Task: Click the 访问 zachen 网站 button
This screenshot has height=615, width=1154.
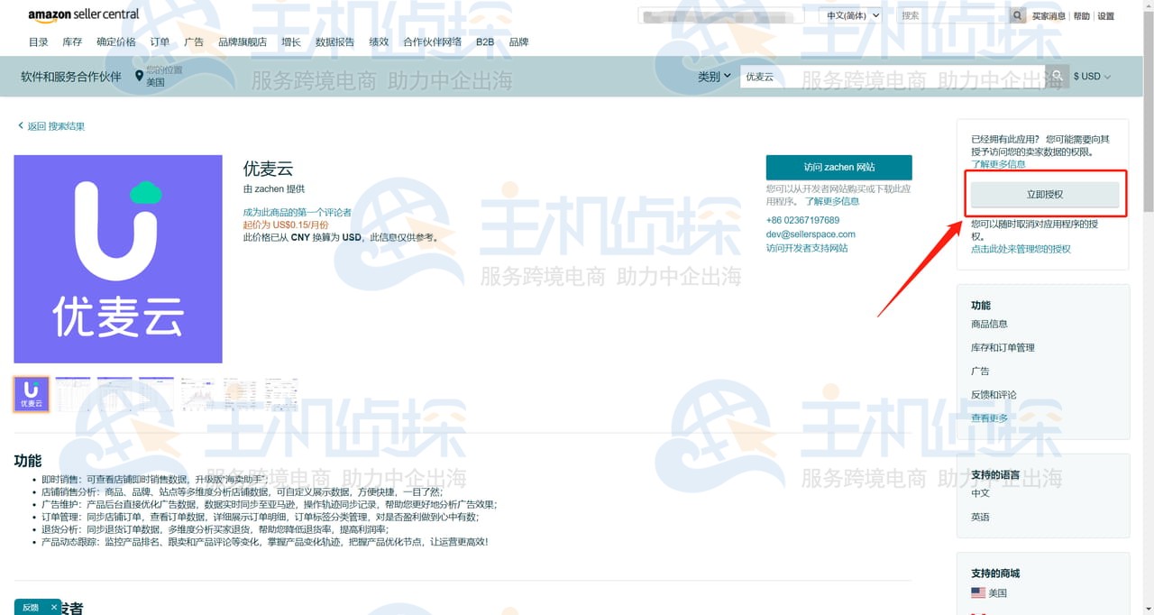Action: pyautogui.click(x=838, y=167)
